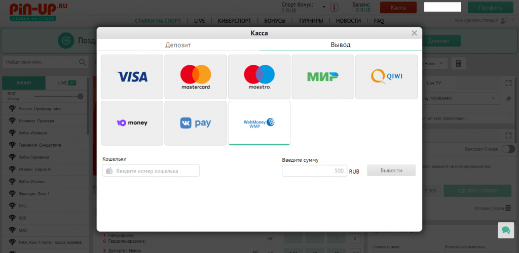The height and width of the screenshot is (253, 519).
Task: Open Франция. Лига 1 league
Action: pyautogui.click(x=45, y=194)
